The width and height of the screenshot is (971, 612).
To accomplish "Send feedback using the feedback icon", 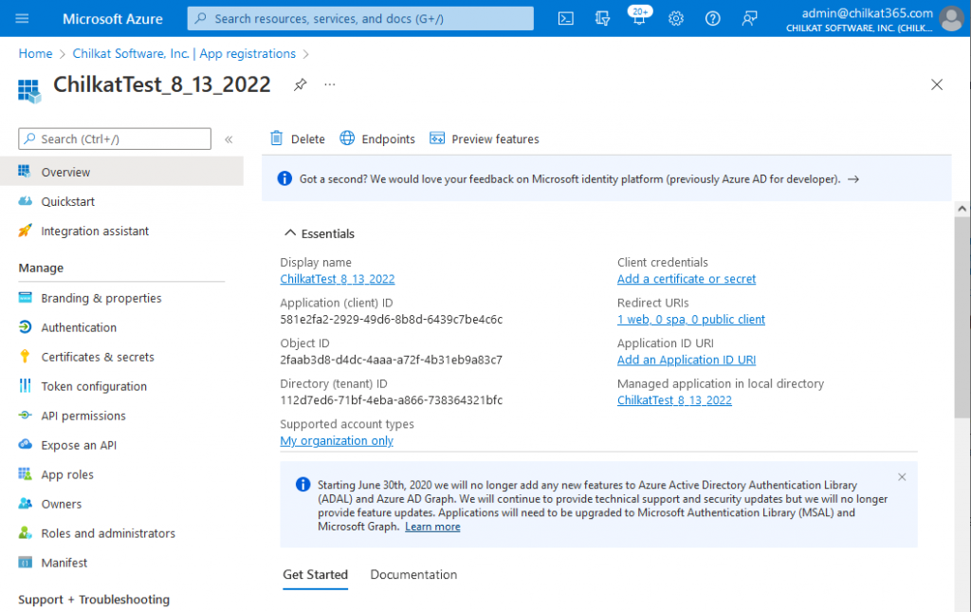I will pyautogui.click(x=749, y=18).
